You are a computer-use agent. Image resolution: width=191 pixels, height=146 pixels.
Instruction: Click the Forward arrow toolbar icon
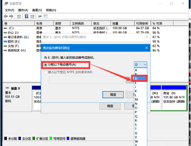(x=11, y=16)
